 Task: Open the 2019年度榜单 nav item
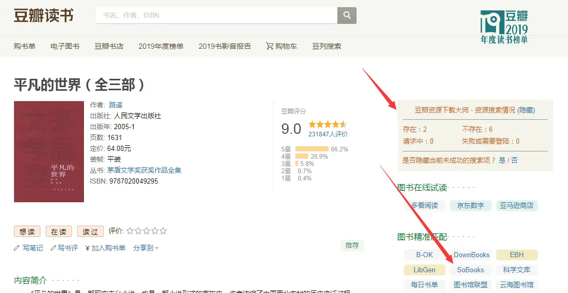(161, 46)
